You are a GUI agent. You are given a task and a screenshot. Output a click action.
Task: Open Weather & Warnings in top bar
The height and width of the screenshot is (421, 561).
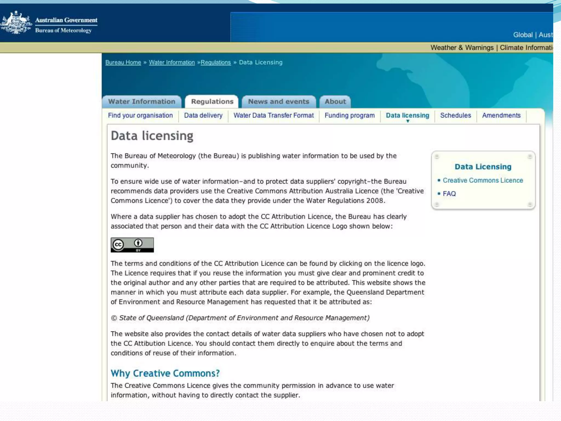coord(462,48)
